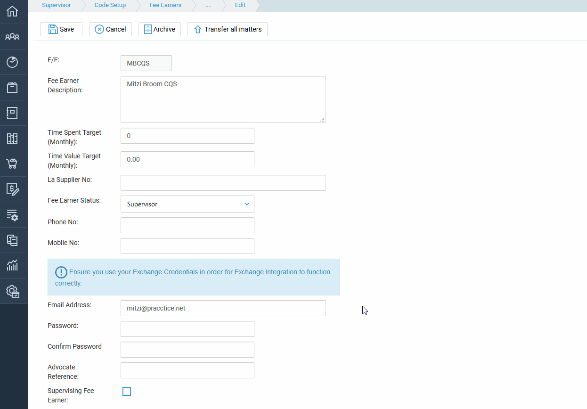Click the 'Supervising Fee Earner:' label

71,395
